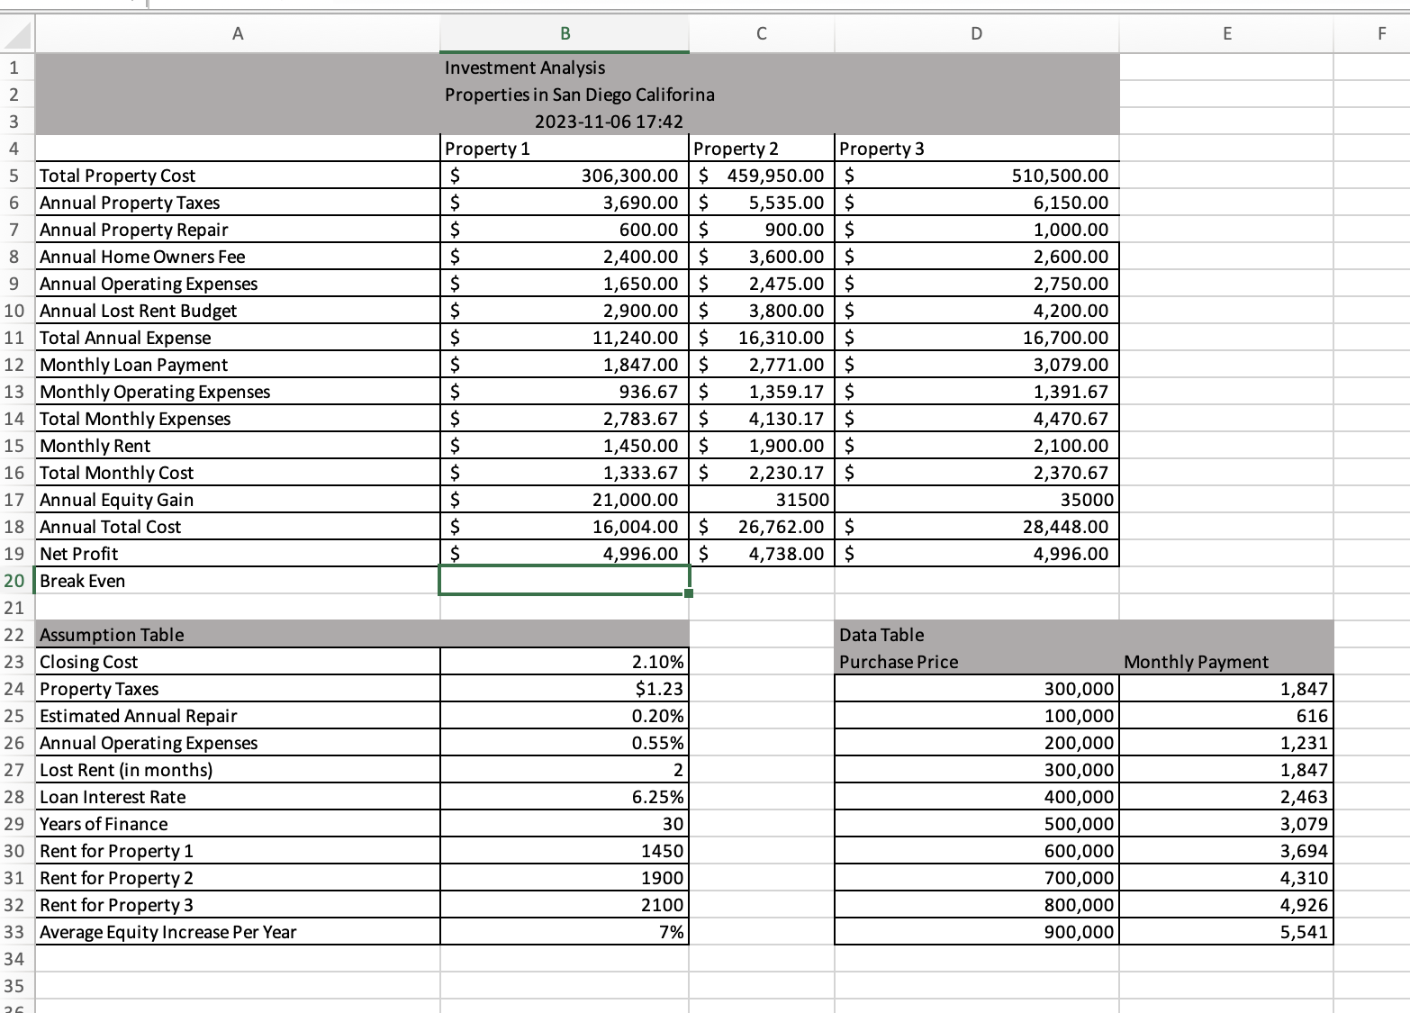Click the 'Years of Finance' label
The image size is (1410, 1013).
[x=104, y=824]
